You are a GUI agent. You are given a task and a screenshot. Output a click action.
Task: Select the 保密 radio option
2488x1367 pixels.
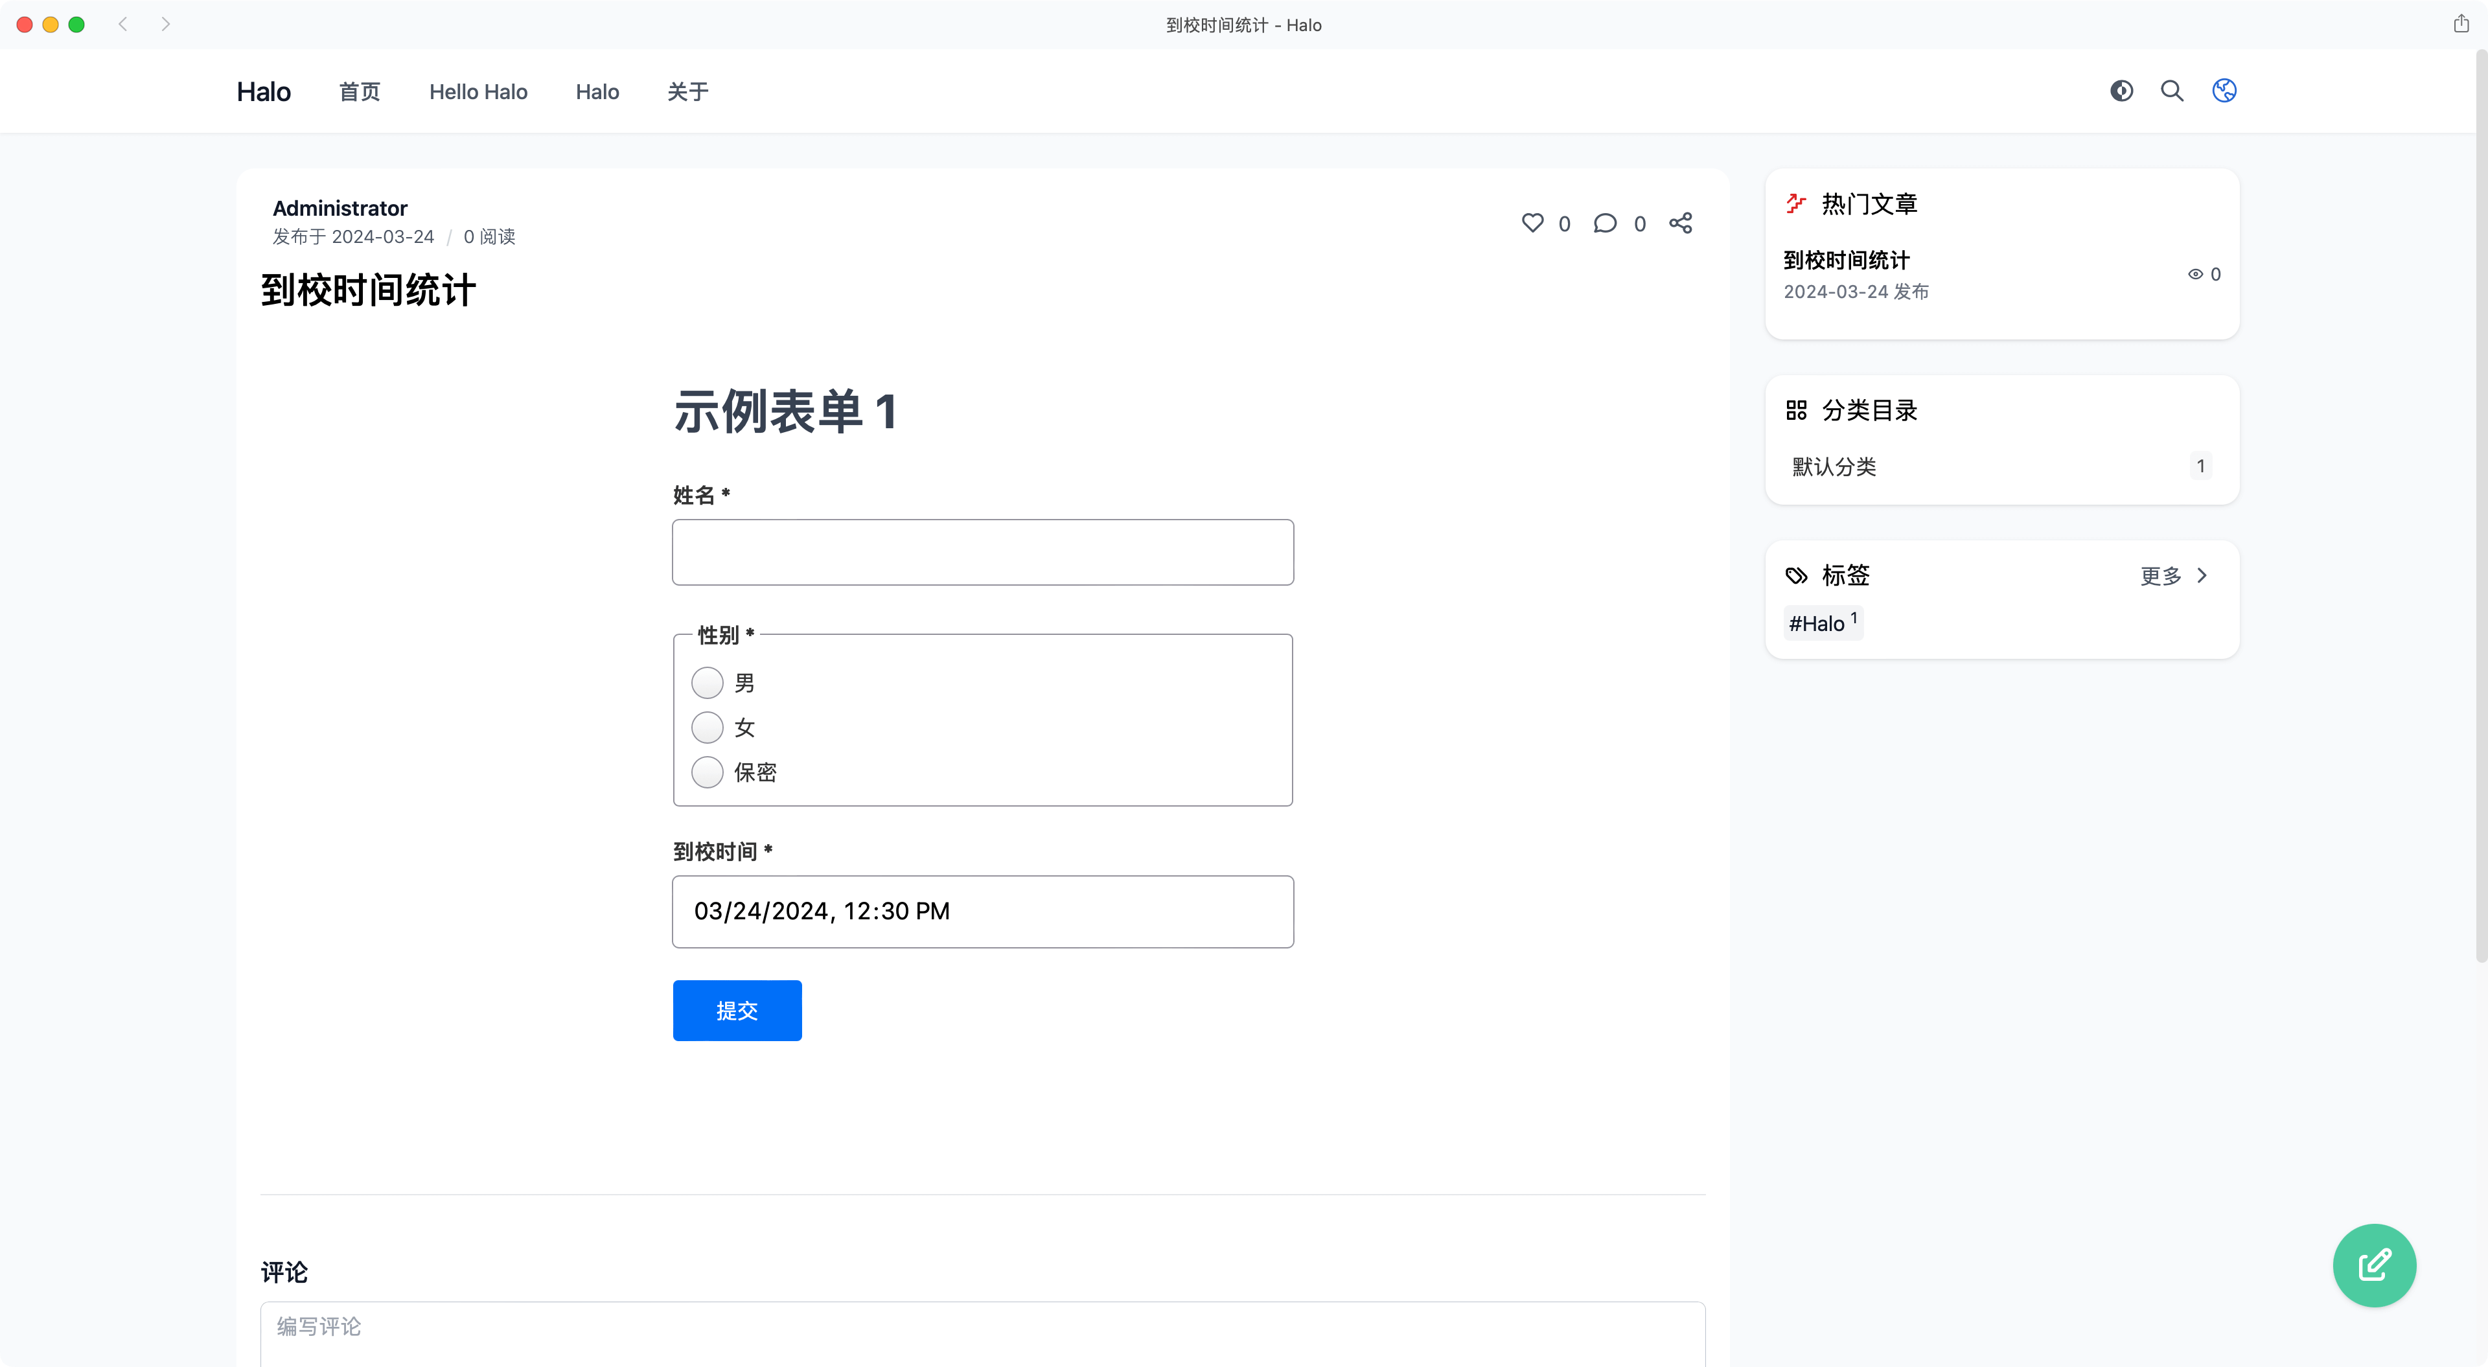click(707, 772)
